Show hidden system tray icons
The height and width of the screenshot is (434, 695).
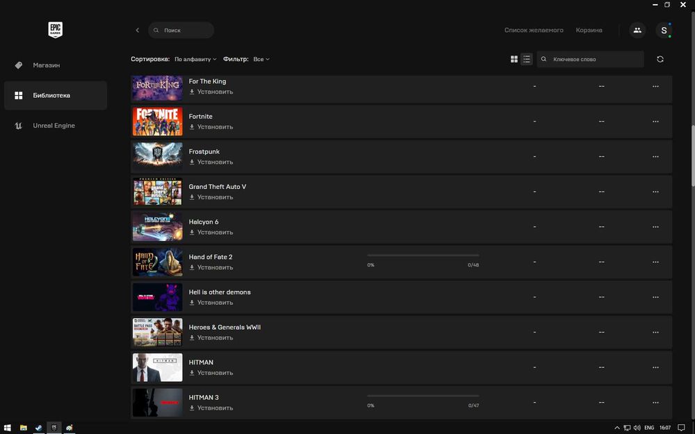[617, 428]
